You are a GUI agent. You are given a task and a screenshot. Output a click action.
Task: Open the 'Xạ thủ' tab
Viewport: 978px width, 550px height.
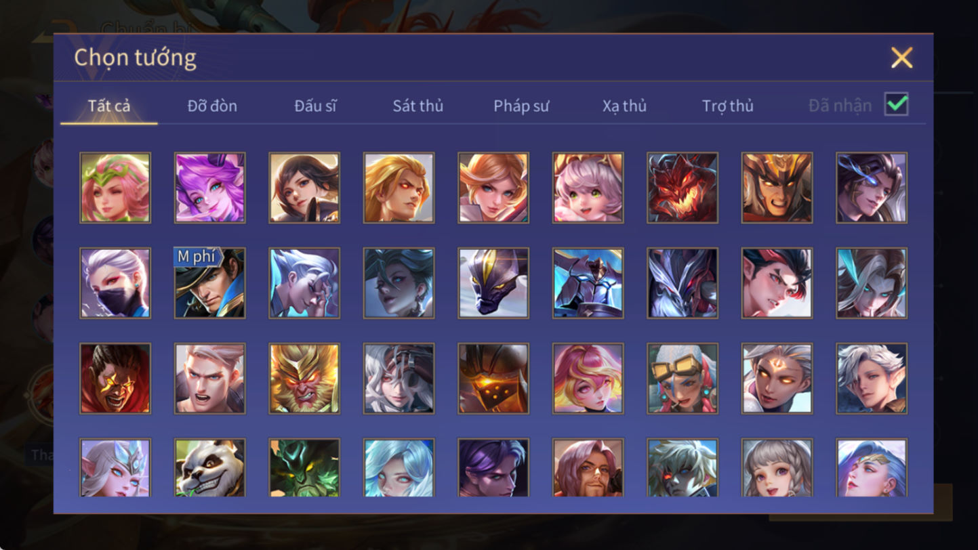pyautogui.click(x=624, y=106)
